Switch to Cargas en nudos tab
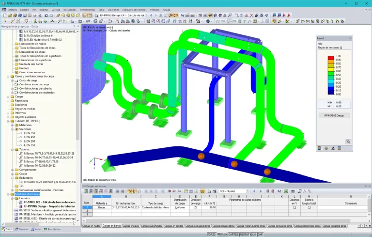Viewport: 372px width, 237px height. [x=92, y=226]
